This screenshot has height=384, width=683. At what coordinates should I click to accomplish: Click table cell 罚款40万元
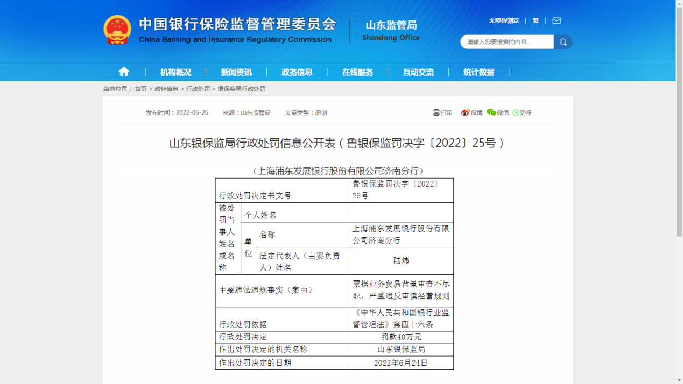(x=401, y=337)
